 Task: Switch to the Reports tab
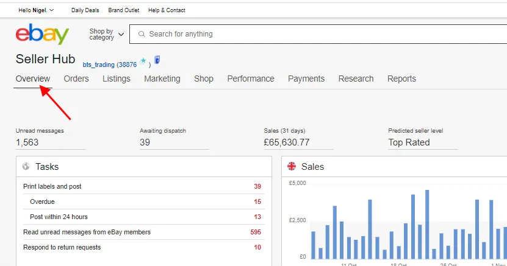(x=401, y=79)
